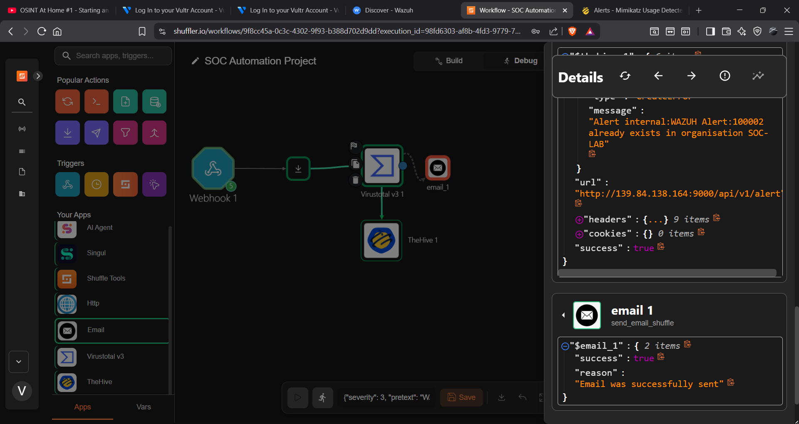Viewport: 799px width, 424px height.
Task: Select the merge-arrows popular action icon
Action: (x=154, y=133)
